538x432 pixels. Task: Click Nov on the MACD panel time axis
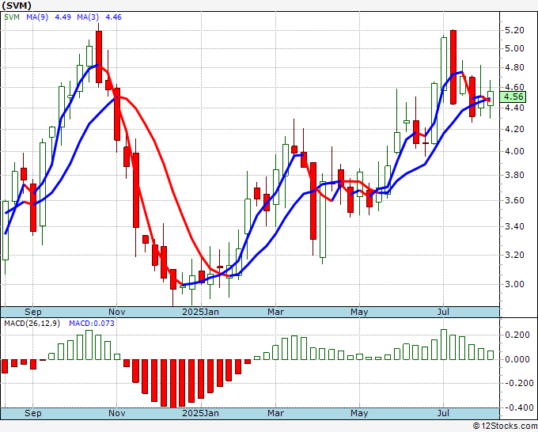coord(116,413)
